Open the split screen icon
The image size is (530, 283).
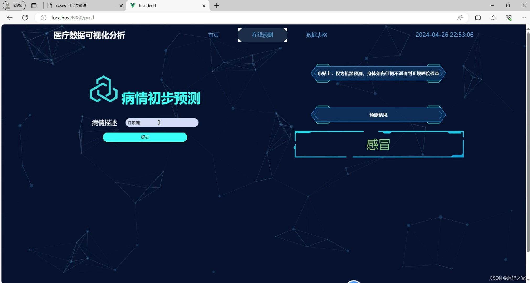click(x=478, y=18)
